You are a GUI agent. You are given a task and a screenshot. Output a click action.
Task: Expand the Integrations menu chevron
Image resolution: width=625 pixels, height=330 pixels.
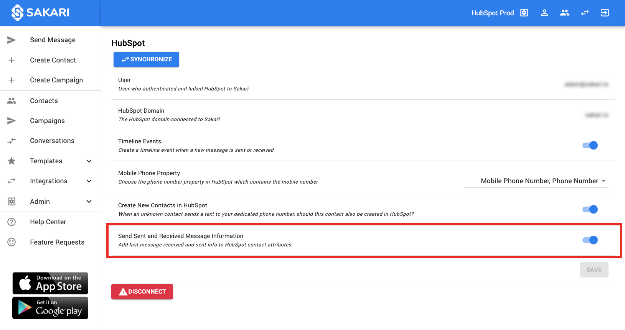(89, 181)
